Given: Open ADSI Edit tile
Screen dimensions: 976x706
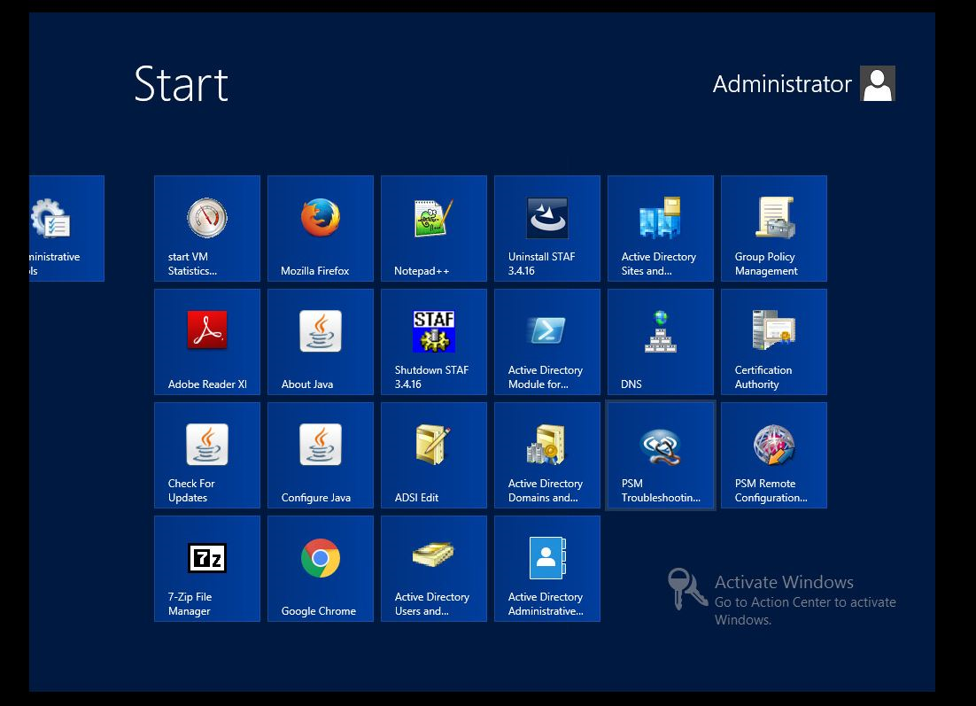Looking at the screenshot, I should (433, 455).
